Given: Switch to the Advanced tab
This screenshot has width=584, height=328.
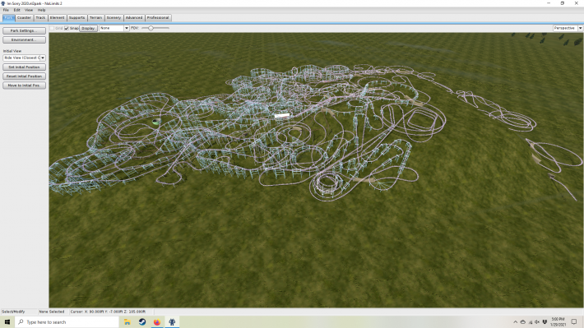Looking at the screenshot, I should click(134, 18).
